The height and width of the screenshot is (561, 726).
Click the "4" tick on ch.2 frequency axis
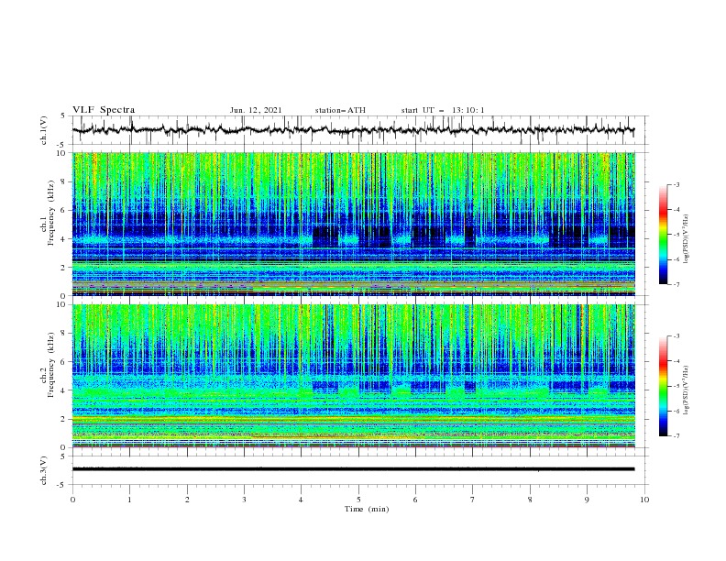tap(64, 390)
